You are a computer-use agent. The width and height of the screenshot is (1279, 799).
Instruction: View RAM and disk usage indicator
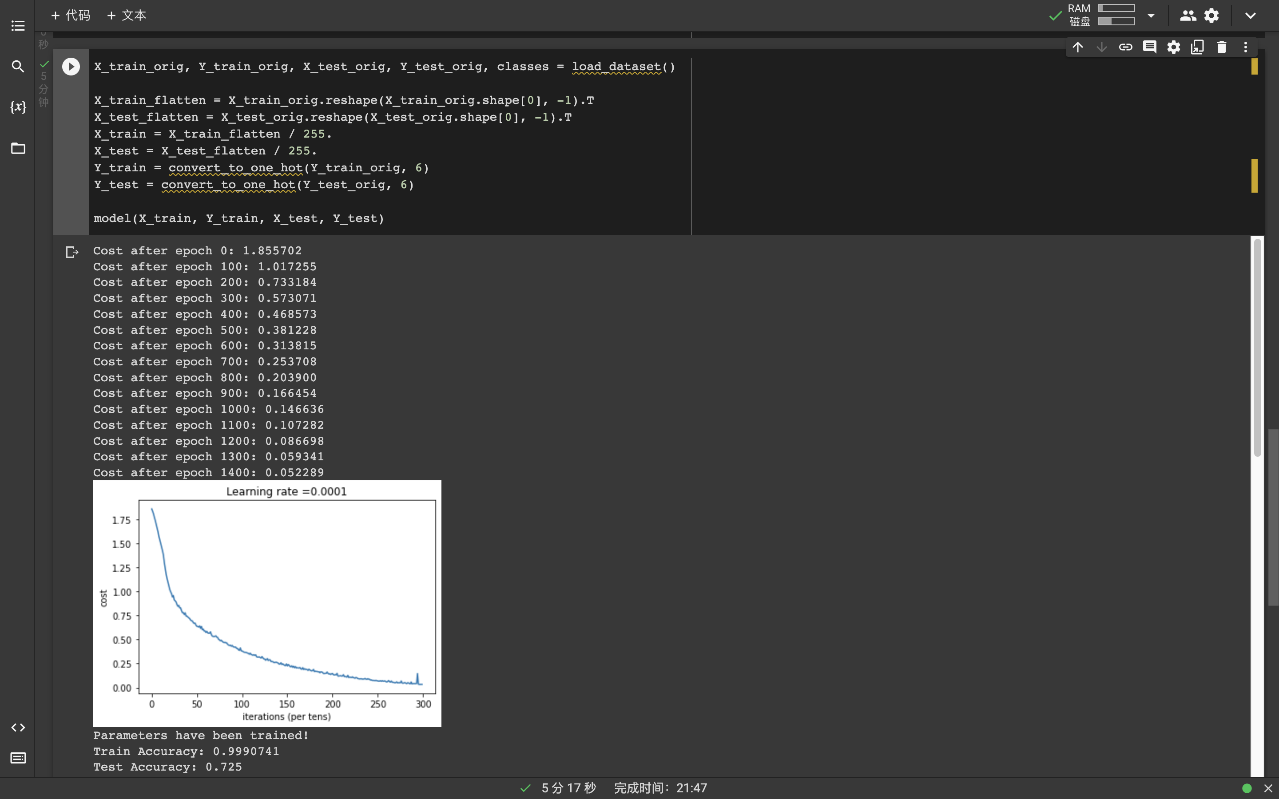point(1101,15)
